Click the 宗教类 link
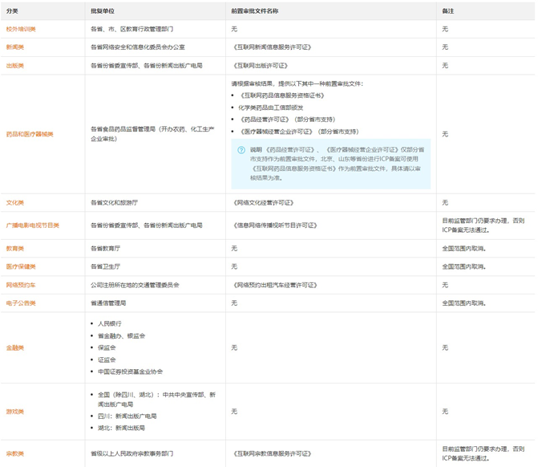The image size is (542, 467). [x=15, y=453]
